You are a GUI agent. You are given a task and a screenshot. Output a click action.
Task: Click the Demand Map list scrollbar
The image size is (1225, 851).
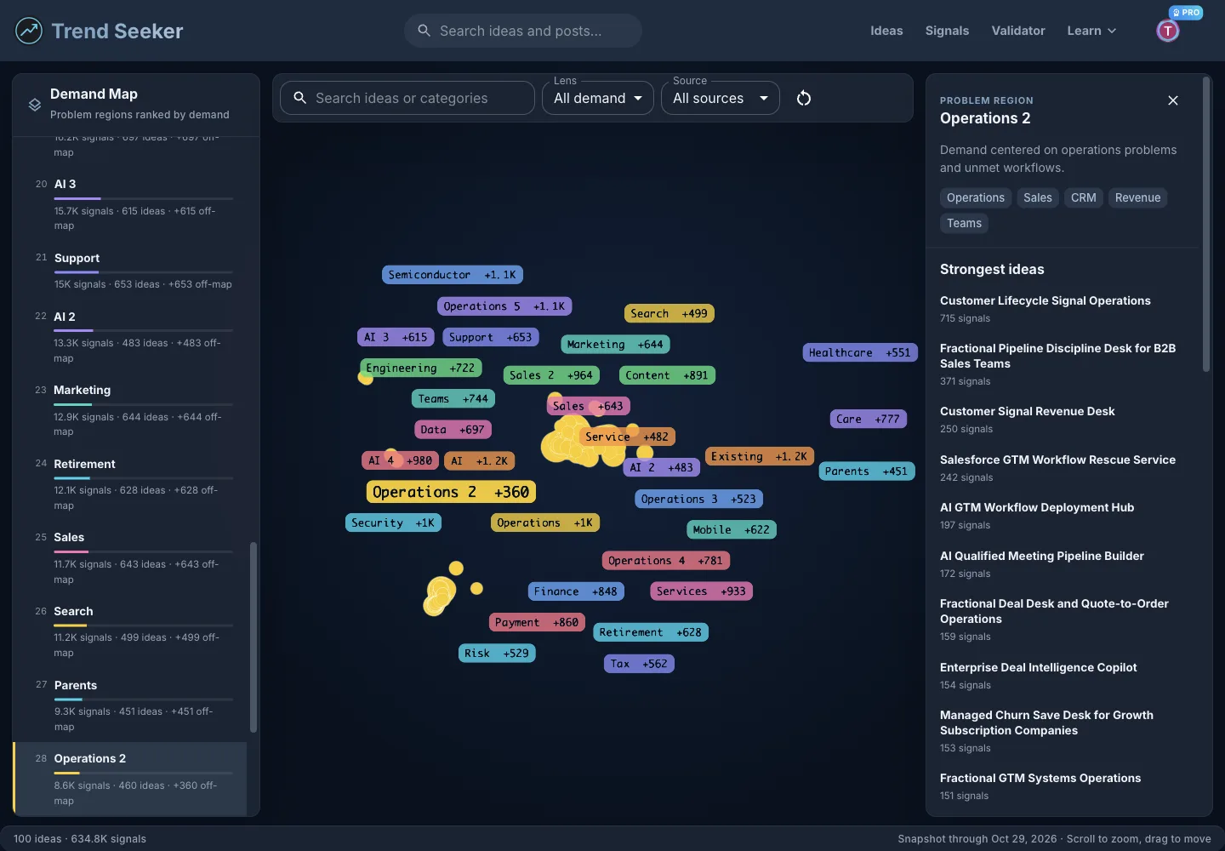254,637
